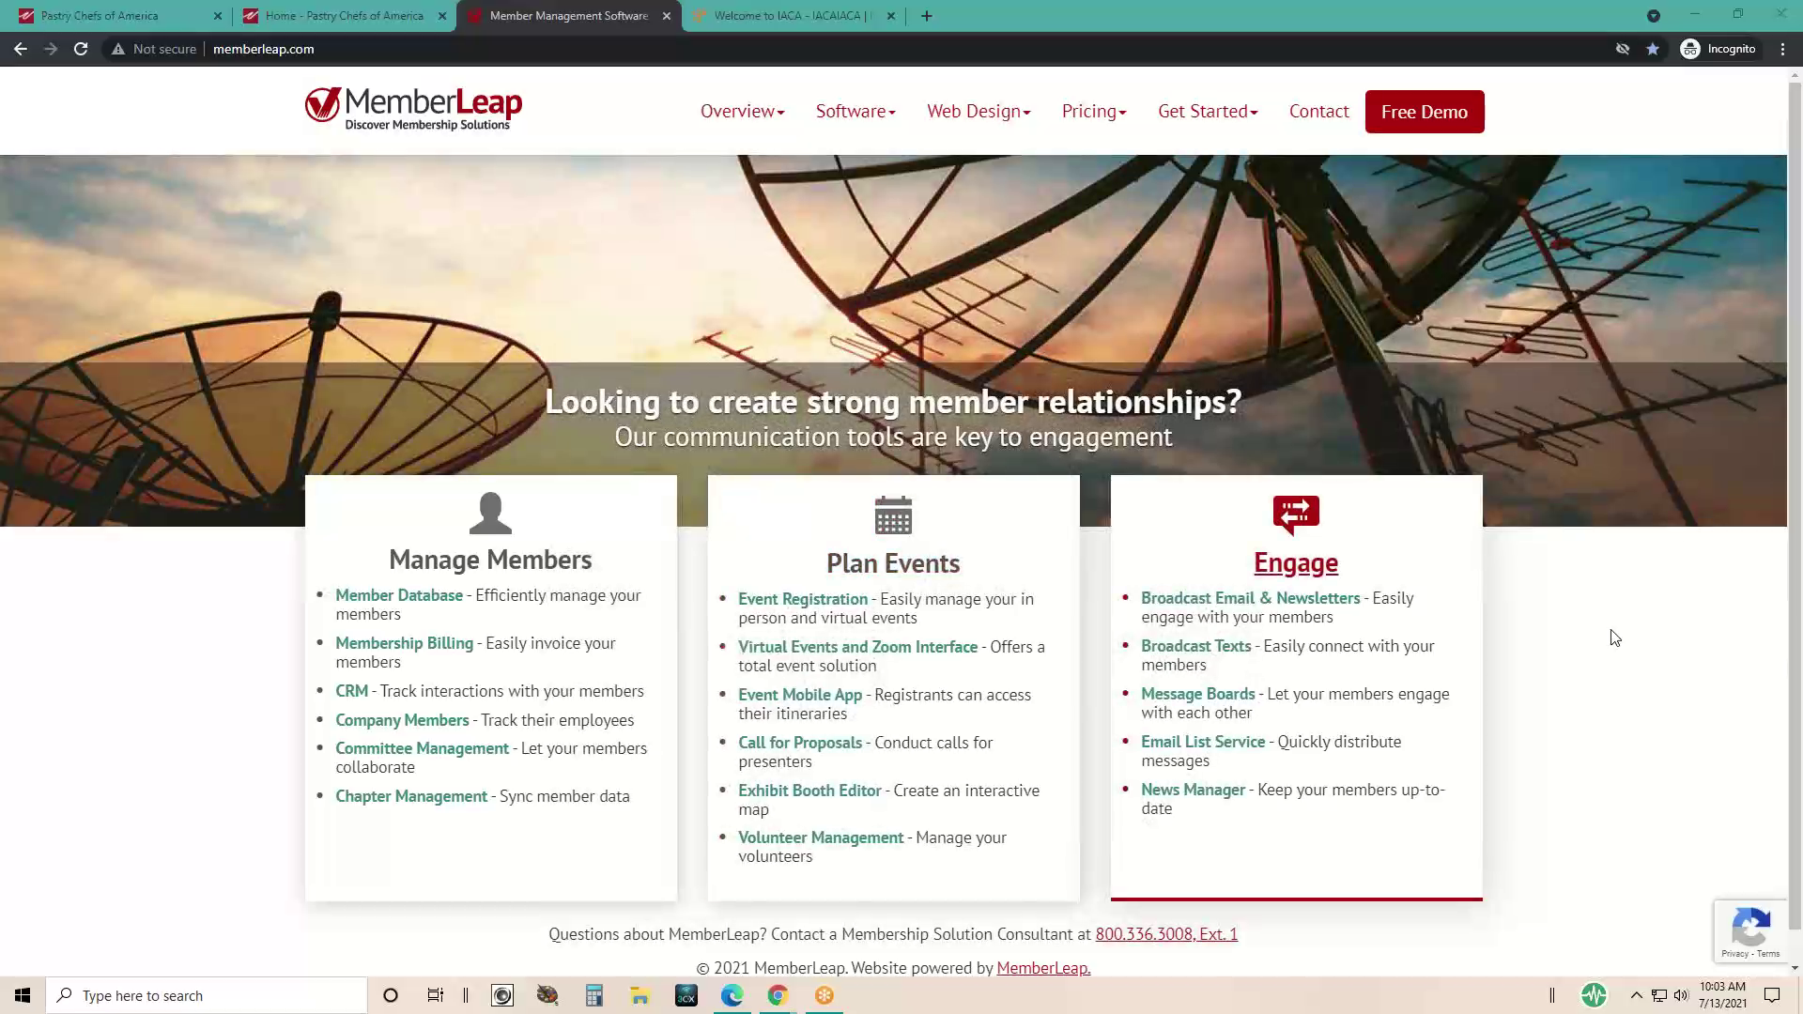1803x1014 pixels.
Task: Open the Chapter Management link
Action: pos(411,796)
